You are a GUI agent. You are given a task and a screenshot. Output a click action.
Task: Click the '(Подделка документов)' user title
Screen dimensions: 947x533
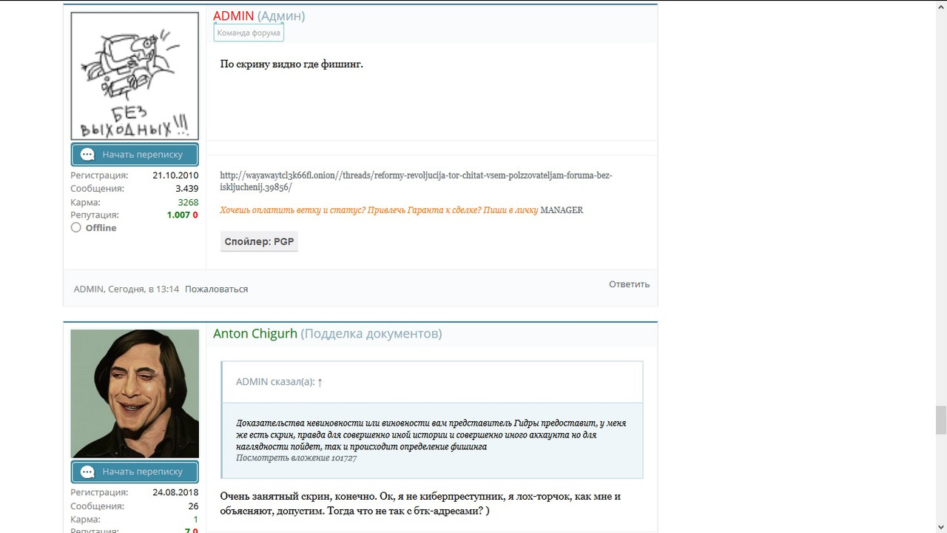(x=371, y=333)
